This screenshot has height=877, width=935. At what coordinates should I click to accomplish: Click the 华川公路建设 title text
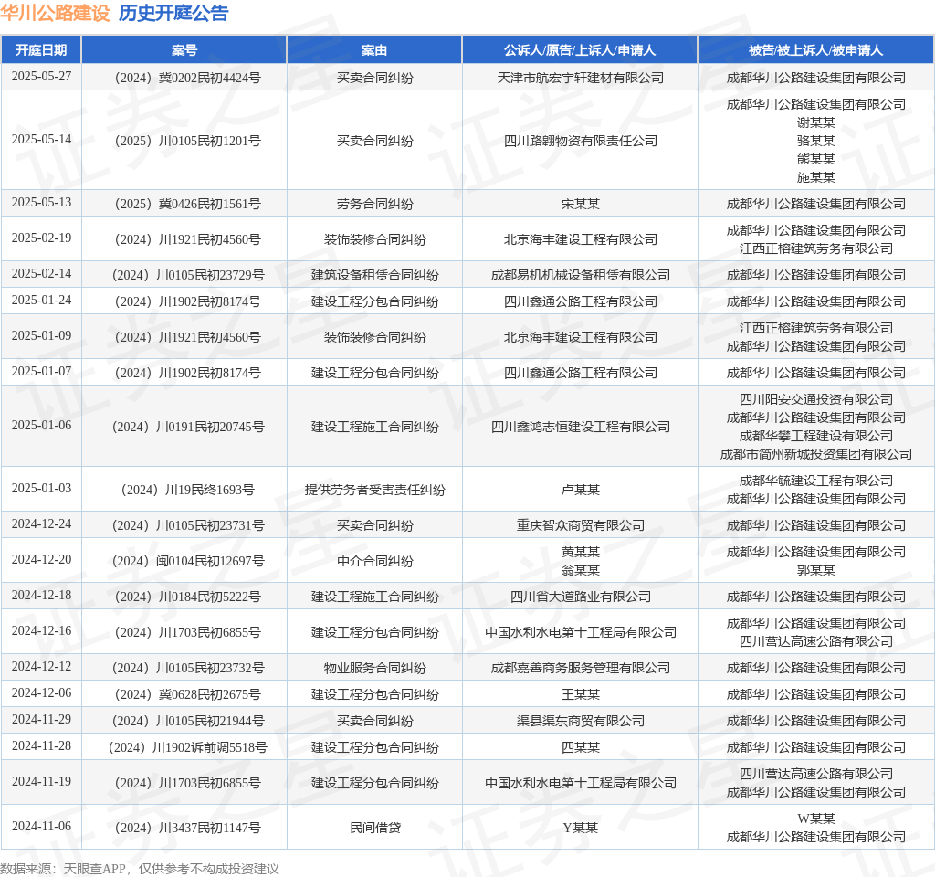pyautogui.click(x=56, y=13)
